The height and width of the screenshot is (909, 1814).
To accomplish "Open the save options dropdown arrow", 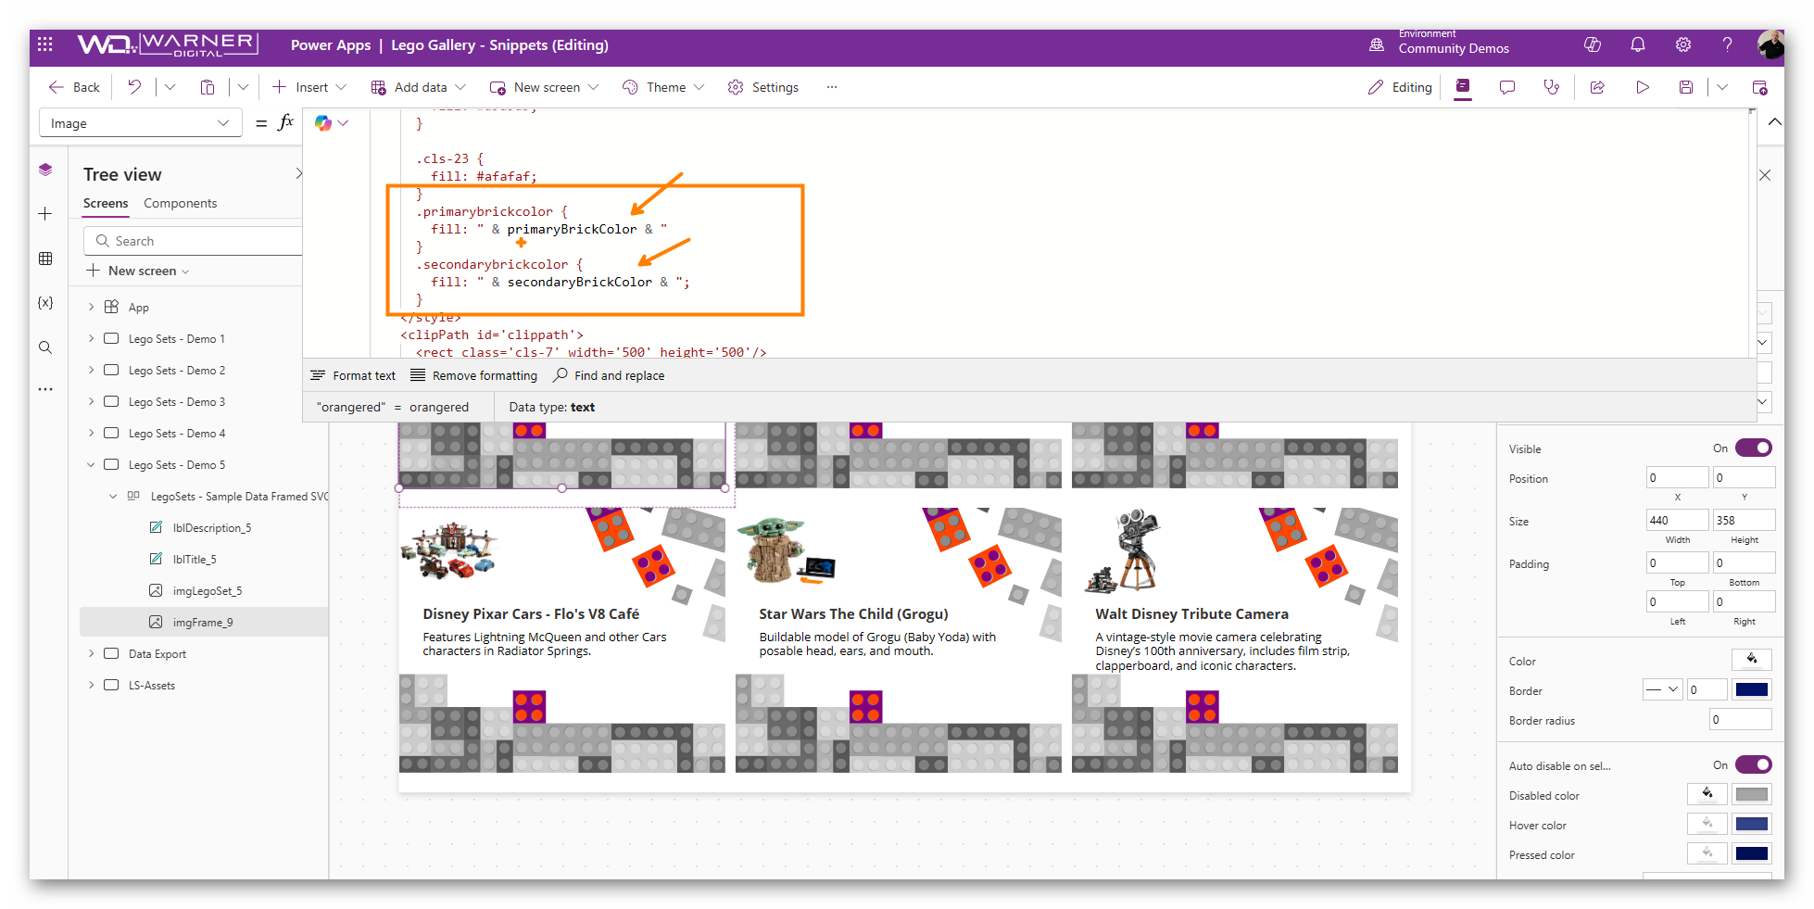I will pos(1722,87).
